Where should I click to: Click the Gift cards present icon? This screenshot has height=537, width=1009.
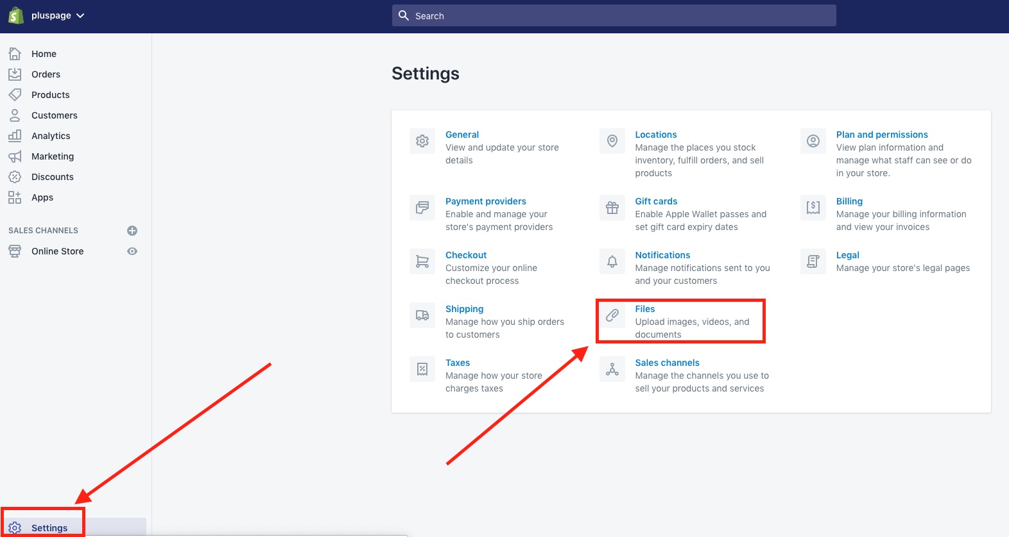(x=612, y=208)
